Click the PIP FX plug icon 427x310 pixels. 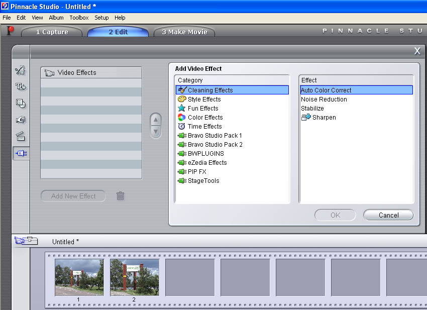click(x=182, y=171)
